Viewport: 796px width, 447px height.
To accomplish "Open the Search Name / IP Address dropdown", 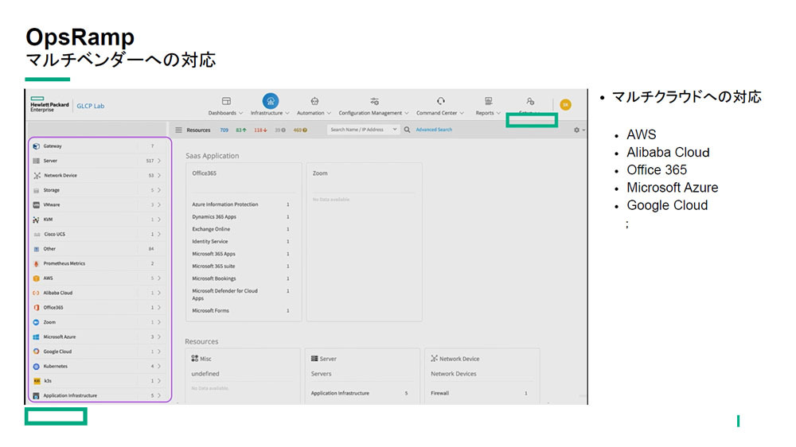I will click(x=395, y=130).
